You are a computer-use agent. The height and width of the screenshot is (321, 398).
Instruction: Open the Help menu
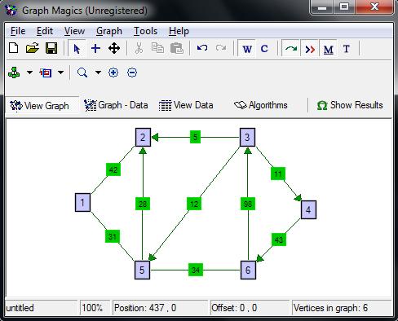tap(179, 31)
